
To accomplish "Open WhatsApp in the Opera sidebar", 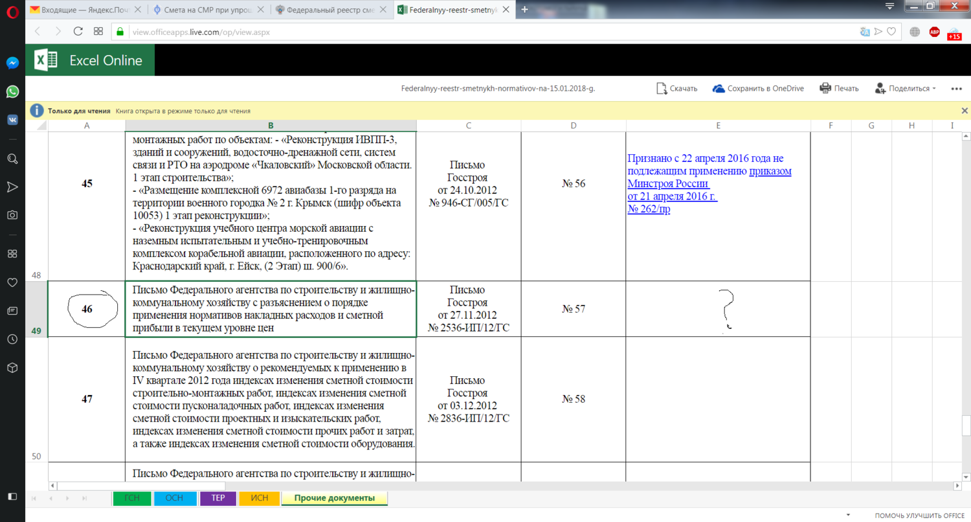I will pos(12,91).
